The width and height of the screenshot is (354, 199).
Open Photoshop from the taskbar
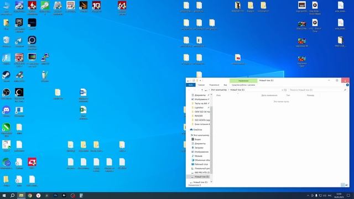[x=55, y=195]
